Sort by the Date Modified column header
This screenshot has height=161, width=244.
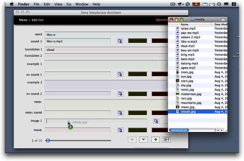[x=220, y=24]
